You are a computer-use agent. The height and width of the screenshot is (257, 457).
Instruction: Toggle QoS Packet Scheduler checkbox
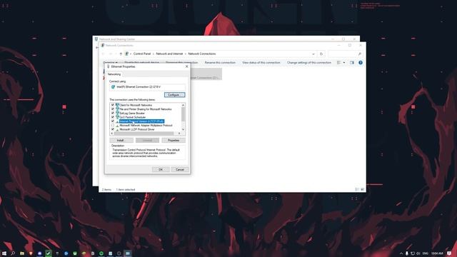[x=113, y=117]
